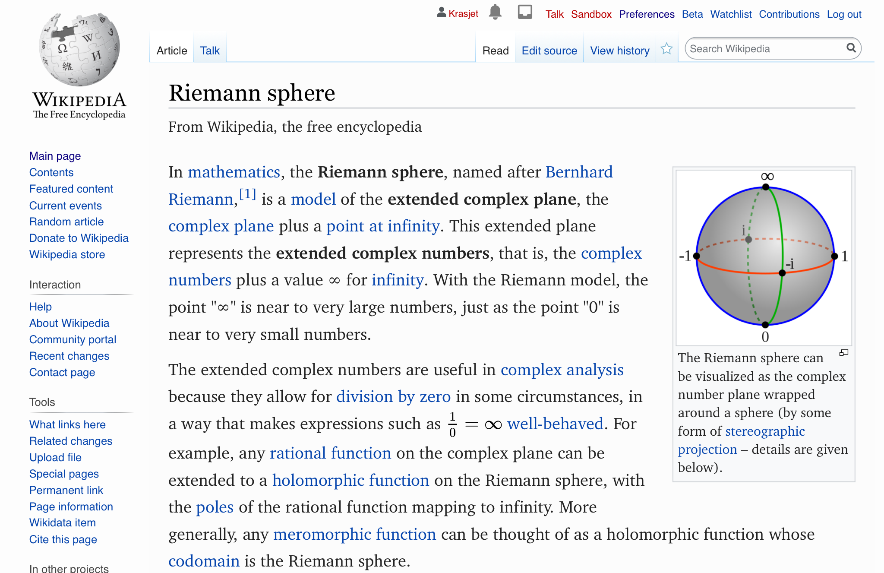Open the Edit source tab

[549, 51]
